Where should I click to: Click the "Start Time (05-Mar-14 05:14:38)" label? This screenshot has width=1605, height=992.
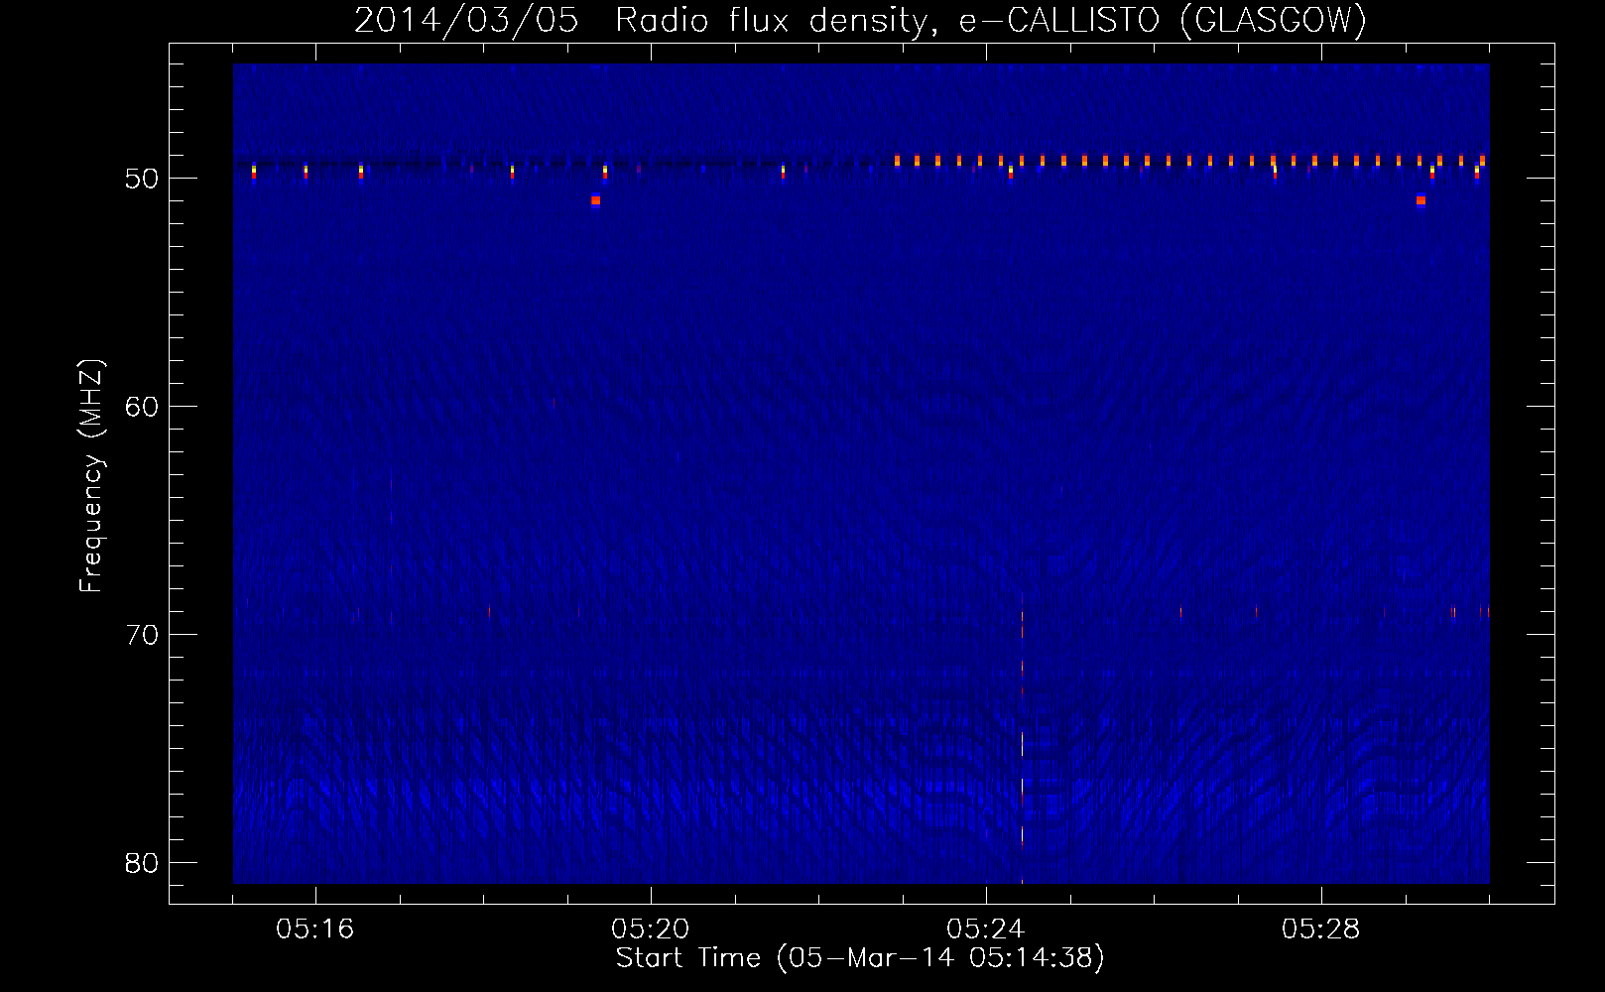click(x=860, y=958)
